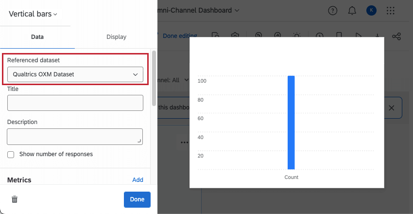Viewport: 413px width, 214px height.
Task: Click the Add link beside Metrics
Action: point(138,180)
